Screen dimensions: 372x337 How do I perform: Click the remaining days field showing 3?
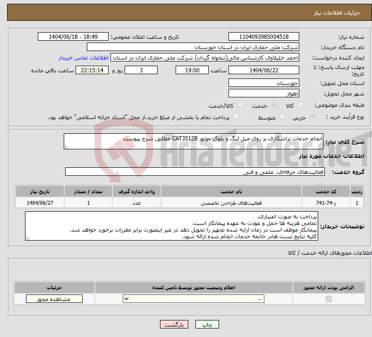coord(141,70)
